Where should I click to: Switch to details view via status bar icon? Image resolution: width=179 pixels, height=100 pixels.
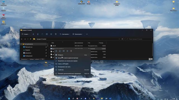[150, 59]
